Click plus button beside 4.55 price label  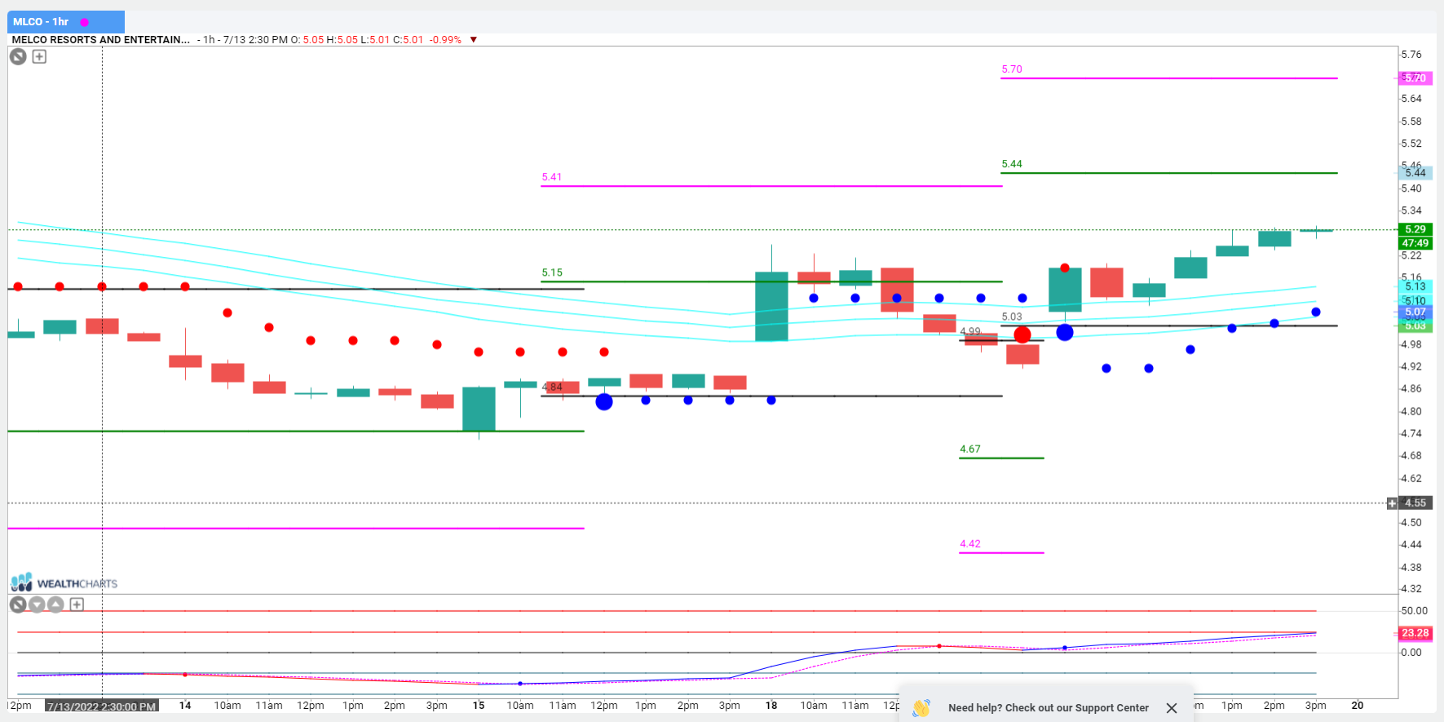click(x=1392, y=503)
